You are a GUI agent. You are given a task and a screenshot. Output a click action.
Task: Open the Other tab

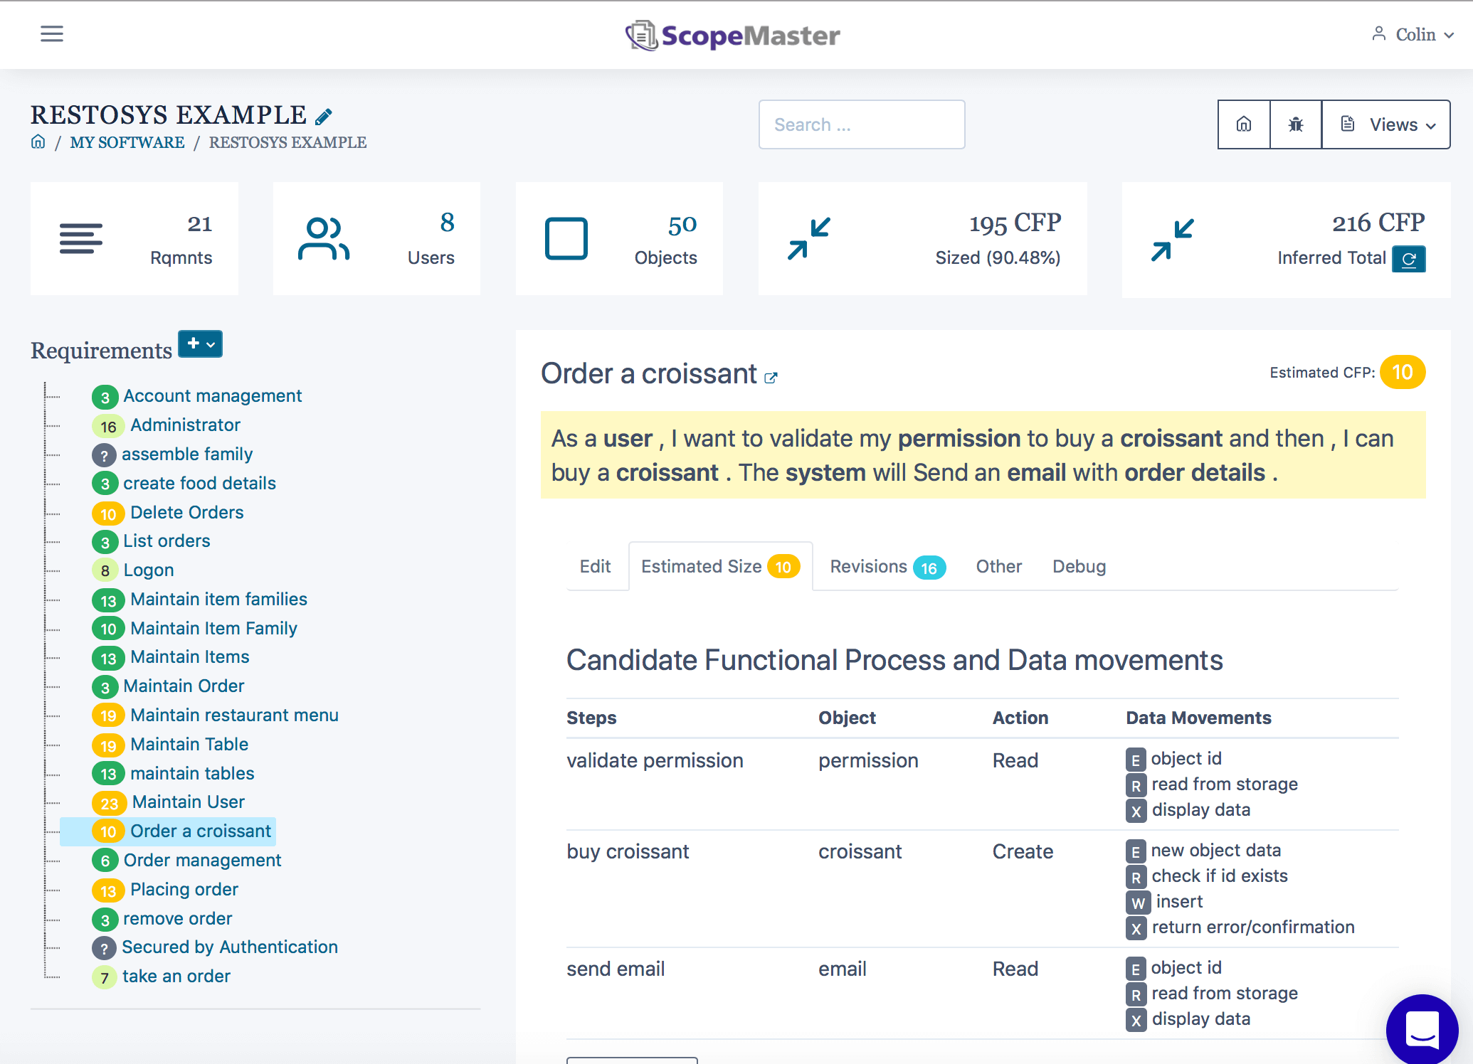(x=999, y=566)
